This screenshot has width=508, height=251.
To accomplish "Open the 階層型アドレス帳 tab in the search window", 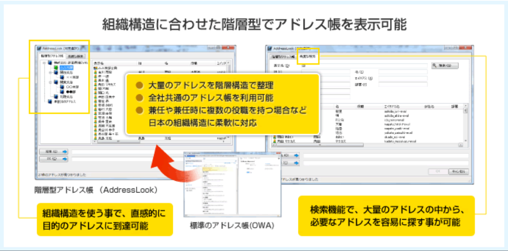I will pos(283,56).
